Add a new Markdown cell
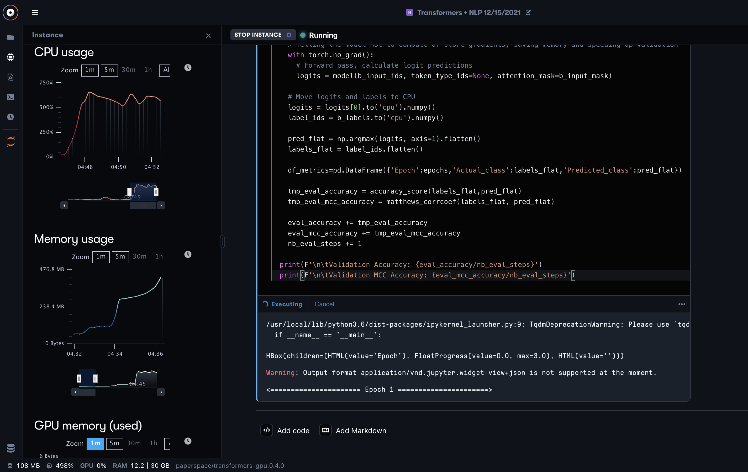This screenshot has width=748, height=472. [353, 430]
